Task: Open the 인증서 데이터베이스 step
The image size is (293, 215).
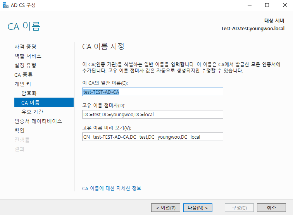Action: pyautogui.click(x=38, y=121)
